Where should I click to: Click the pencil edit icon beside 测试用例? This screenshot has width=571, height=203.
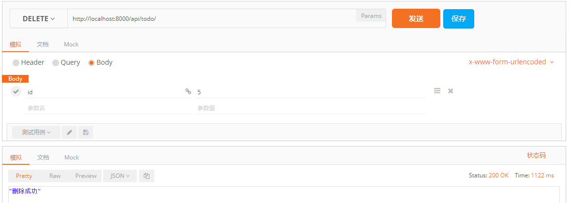pos(69,132)
